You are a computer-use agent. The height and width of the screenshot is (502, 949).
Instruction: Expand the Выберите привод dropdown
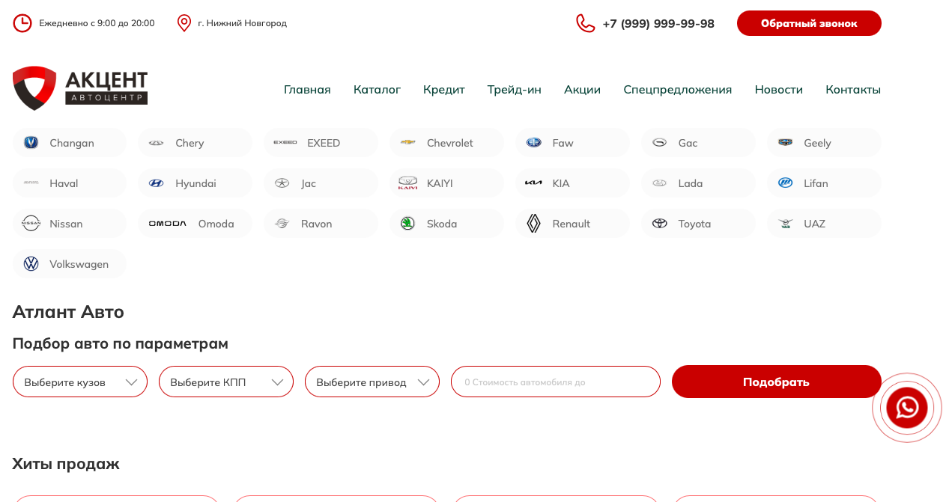pyautogui.click(x=372, y=382)
